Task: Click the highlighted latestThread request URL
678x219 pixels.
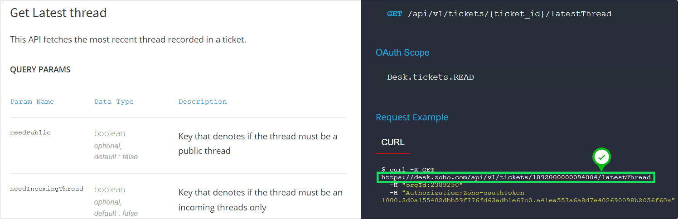Action: click(516, 177)
